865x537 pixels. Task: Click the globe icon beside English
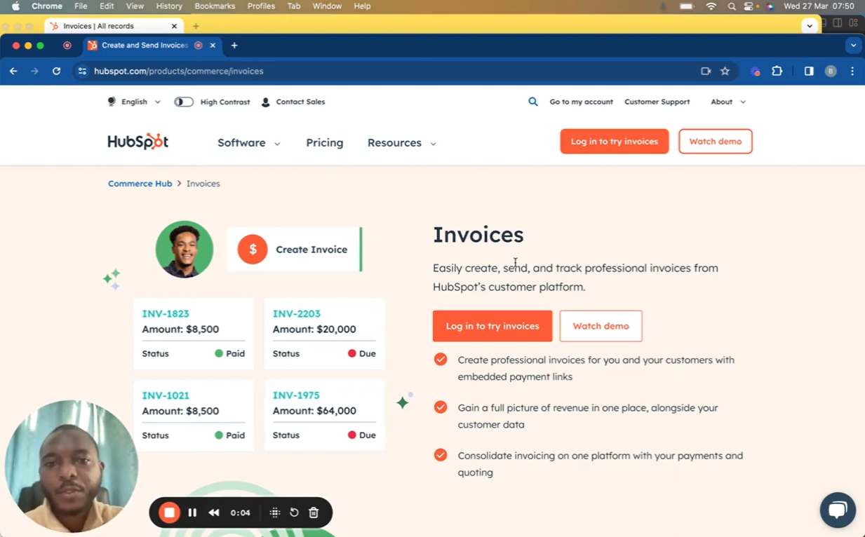click(x=112, y=102)
